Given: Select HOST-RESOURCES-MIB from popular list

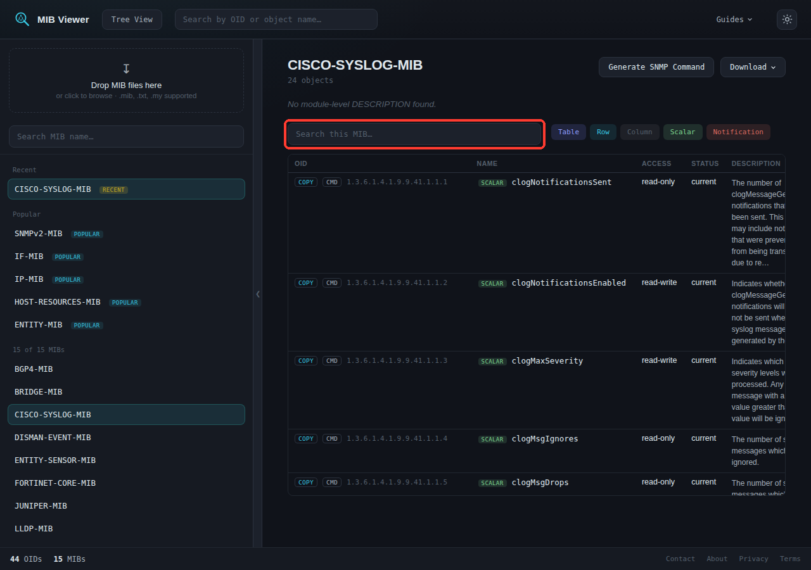Looking at the screenshot, I should [126, 302].
